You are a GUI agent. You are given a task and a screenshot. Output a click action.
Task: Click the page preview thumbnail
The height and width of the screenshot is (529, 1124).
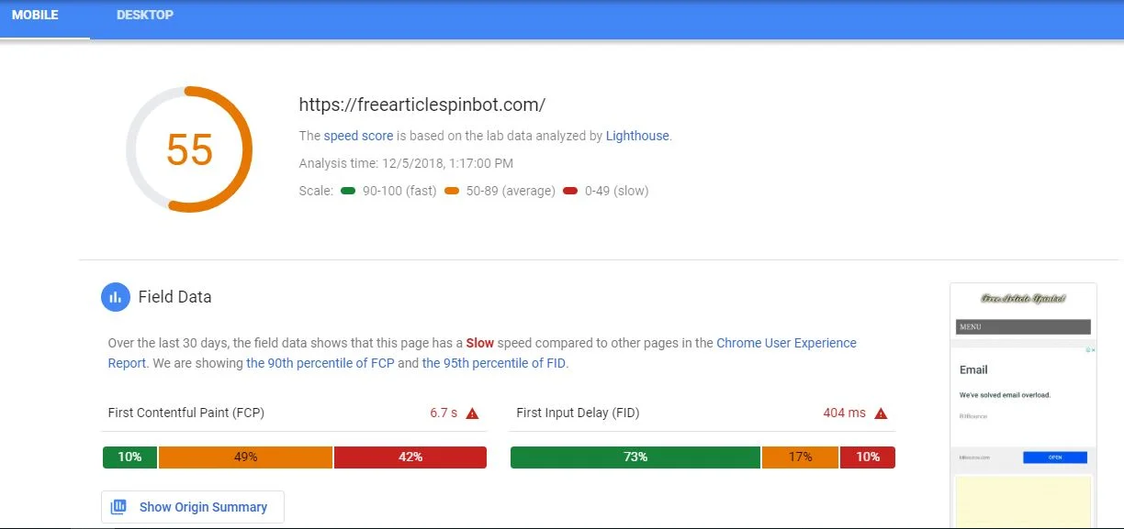coord(1022,403)
